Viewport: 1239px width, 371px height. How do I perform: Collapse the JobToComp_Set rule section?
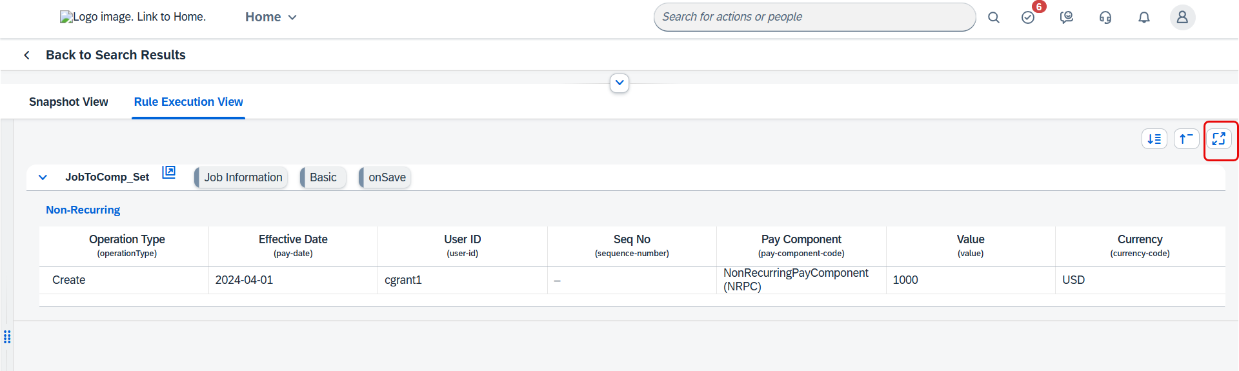[43, 177]
